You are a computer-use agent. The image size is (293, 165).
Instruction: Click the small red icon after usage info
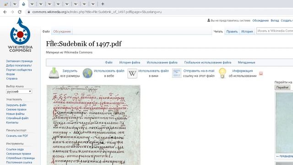[261, 73]
